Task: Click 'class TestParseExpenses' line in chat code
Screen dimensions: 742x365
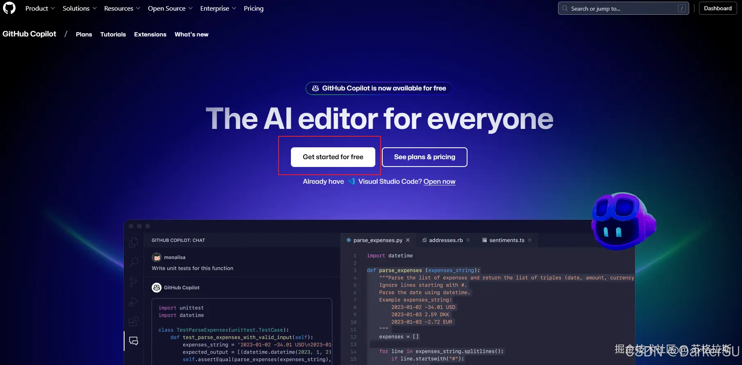Action: point(224,330)
